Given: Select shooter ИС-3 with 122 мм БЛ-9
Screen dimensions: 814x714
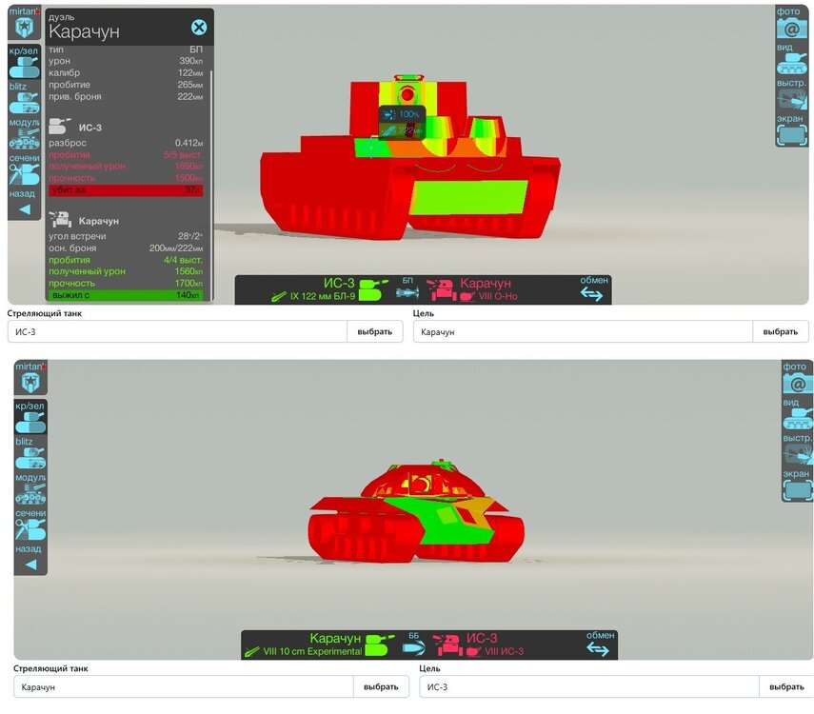Looking at the screenshot, I should [x=330, y=289].
